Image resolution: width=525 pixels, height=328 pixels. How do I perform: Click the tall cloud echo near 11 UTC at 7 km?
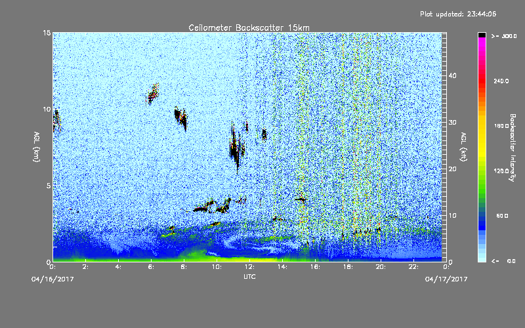[x=237, y=147]
